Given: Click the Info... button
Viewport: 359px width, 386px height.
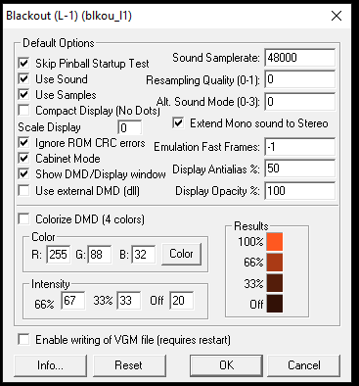Looking at the screenshot, I should (x=51, y=365).
